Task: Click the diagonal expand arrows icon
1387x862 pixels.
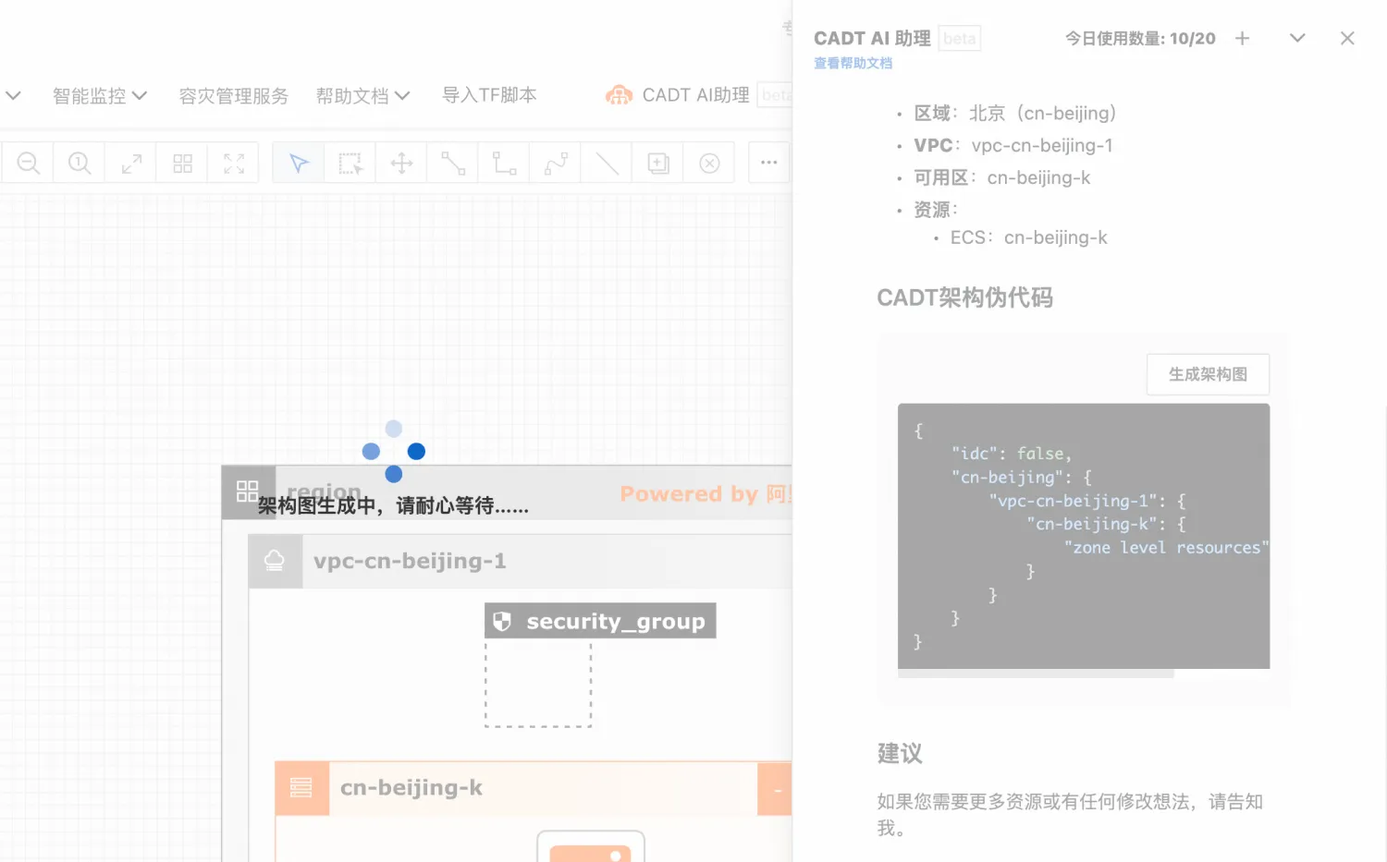Action: pyautogui.click(x=131, y=164)
